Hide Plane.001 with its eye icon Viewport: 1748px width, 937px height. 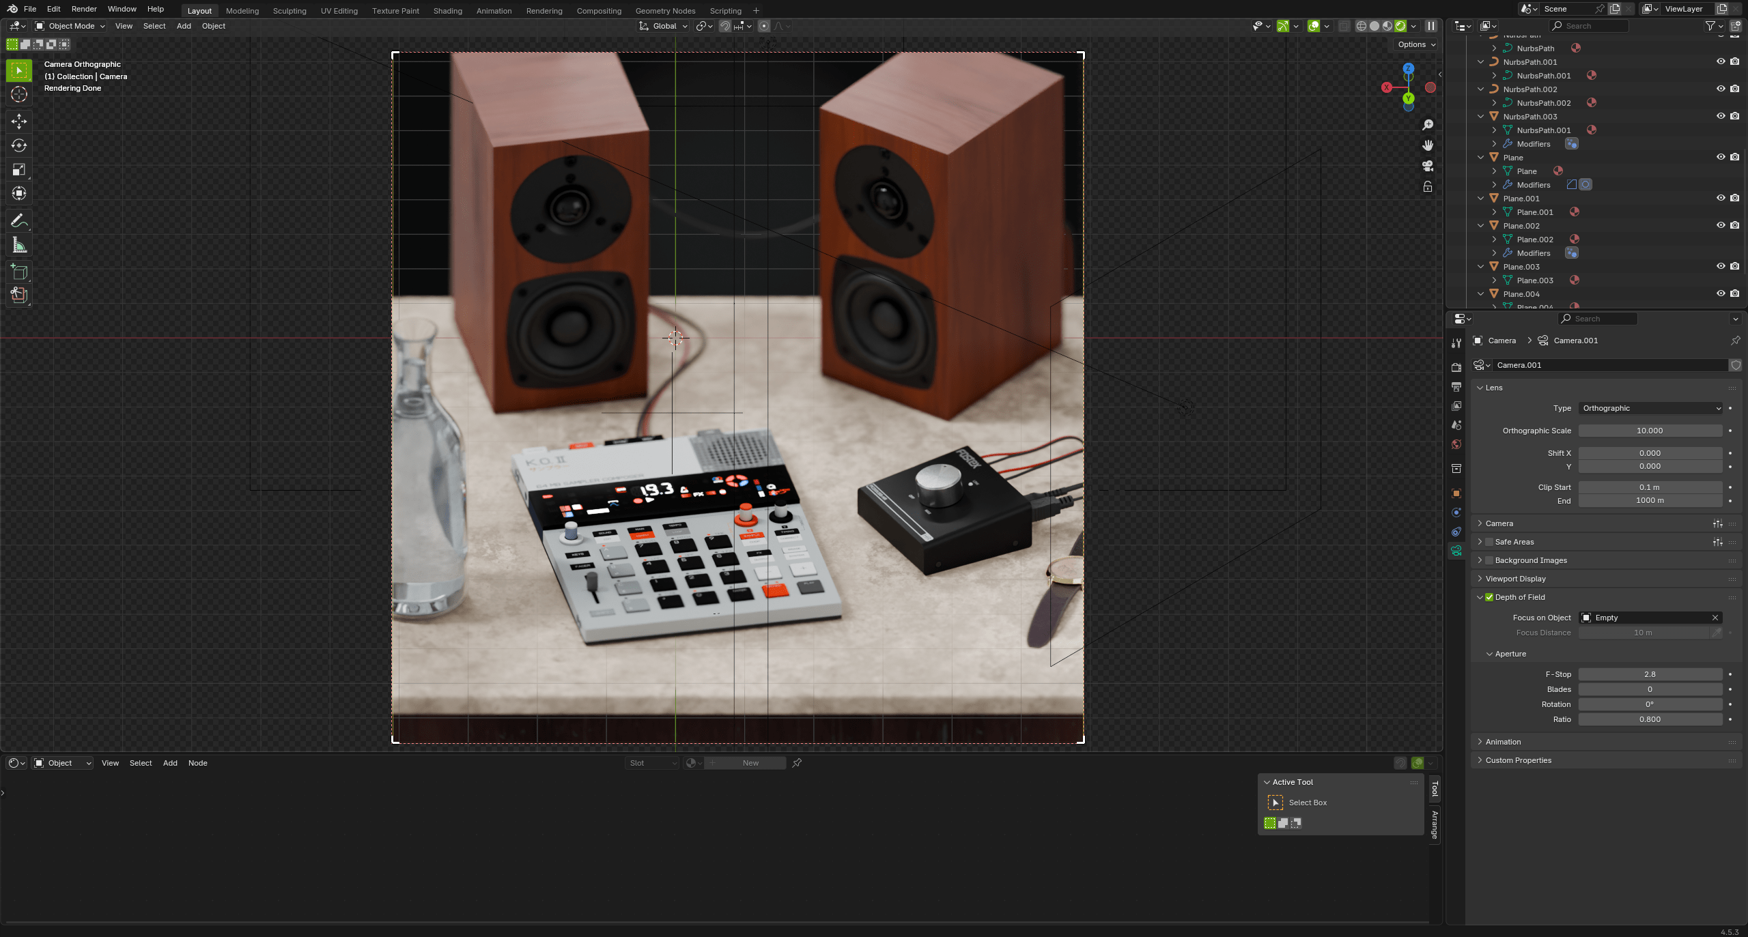(x=1720, y=198)
